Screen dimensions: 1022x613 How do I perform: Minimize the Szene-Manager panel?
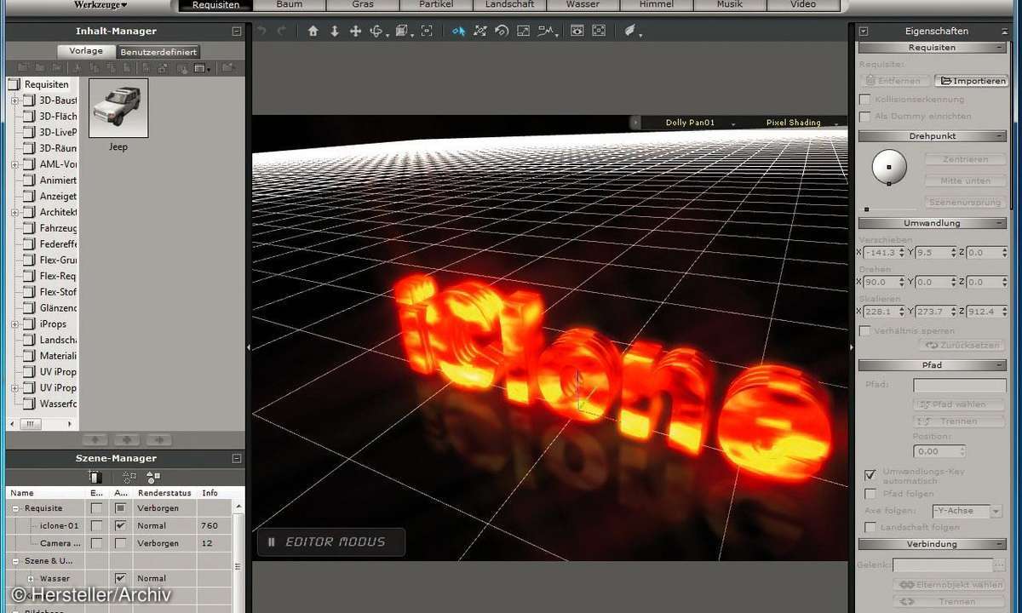point(236,459)
